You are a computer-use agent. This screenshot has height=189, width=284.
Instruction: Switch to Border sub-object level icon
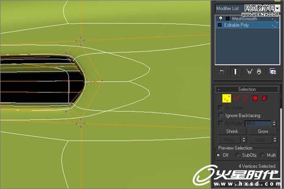coord(246,98)
